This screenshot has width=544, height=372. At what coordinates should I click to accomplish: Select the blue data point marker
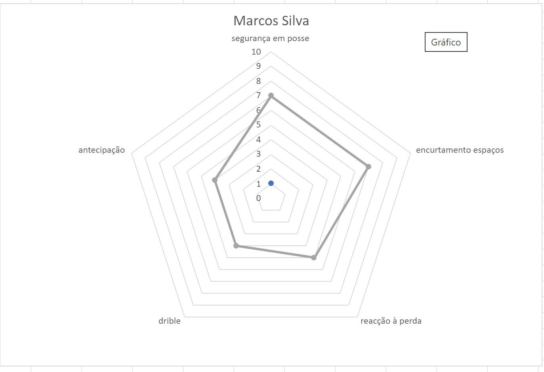[x=271, y=183]
